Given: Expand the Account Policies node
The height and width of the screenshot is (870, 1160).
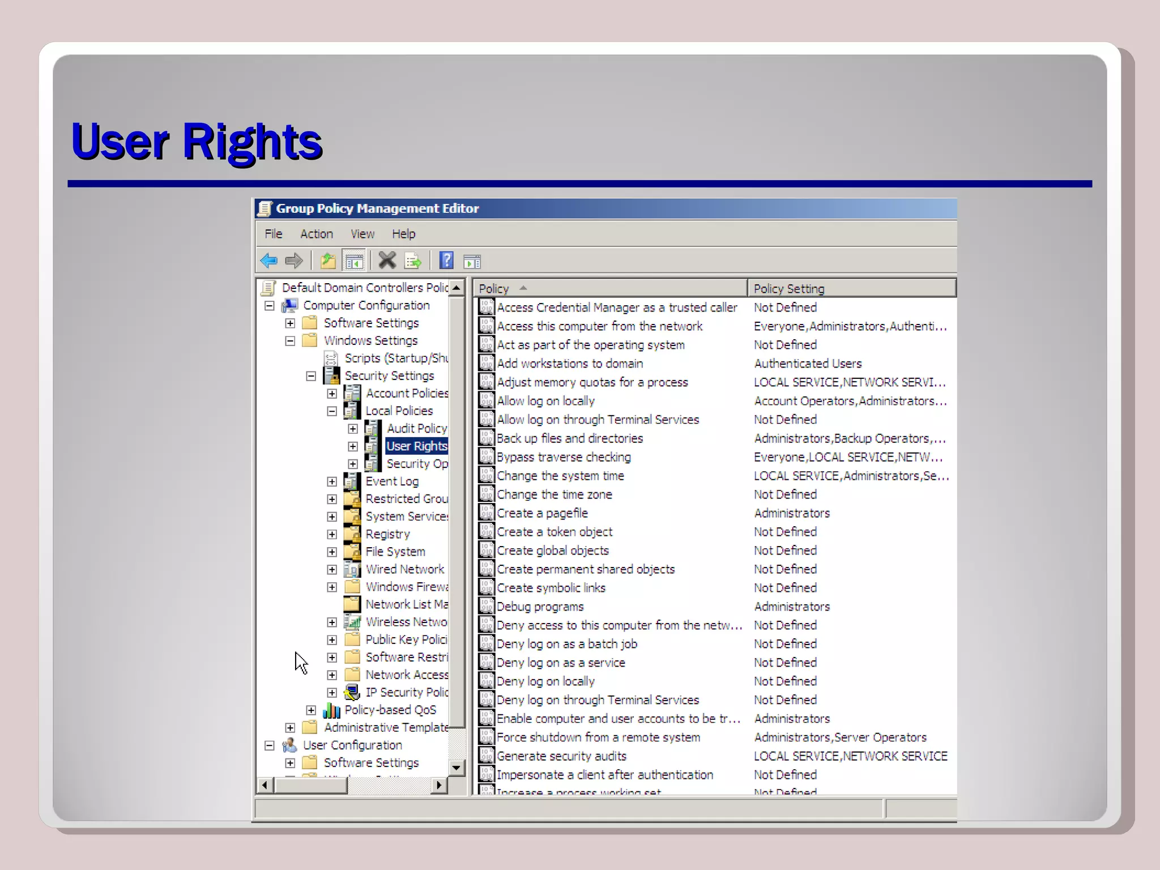Looking at the screenshot, I should 332,394.
